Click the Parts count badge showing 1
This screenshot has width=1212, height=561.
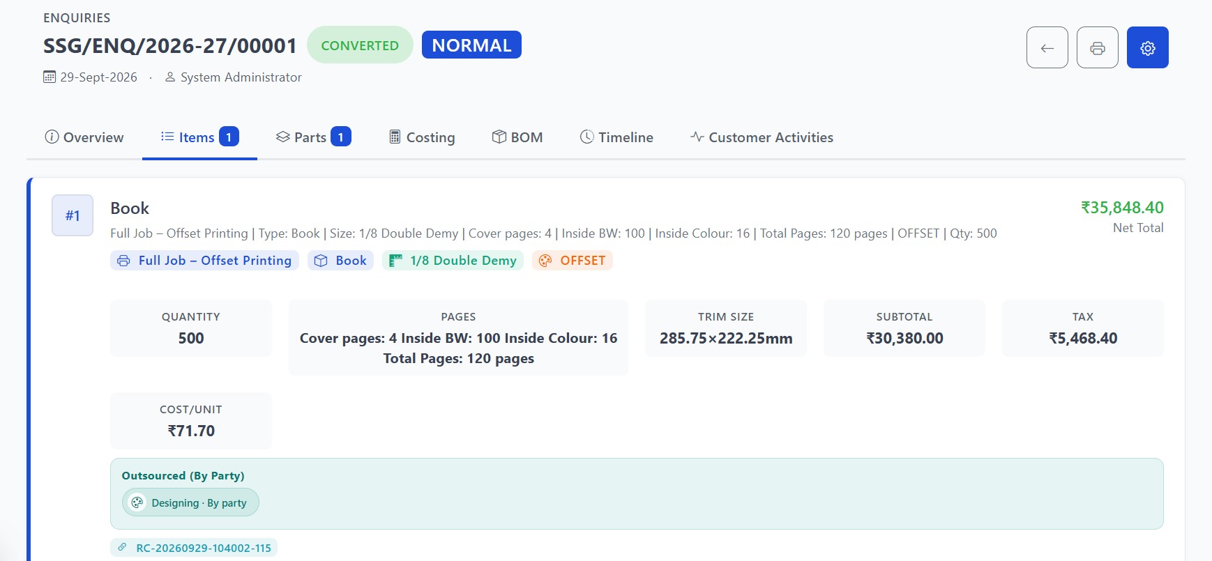tap(340, 137)
